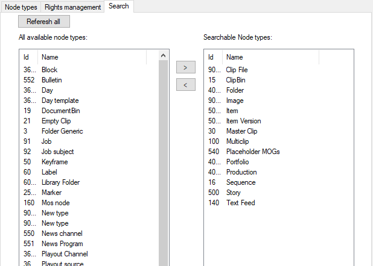The height and width of the screenshot is (266, 373).
Task: Click the scroll up arrow of available node types list
Action: click(x=163, y=55)
